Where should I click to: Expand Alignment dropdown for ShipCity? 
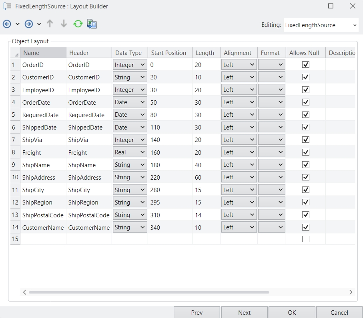[239, 190]
